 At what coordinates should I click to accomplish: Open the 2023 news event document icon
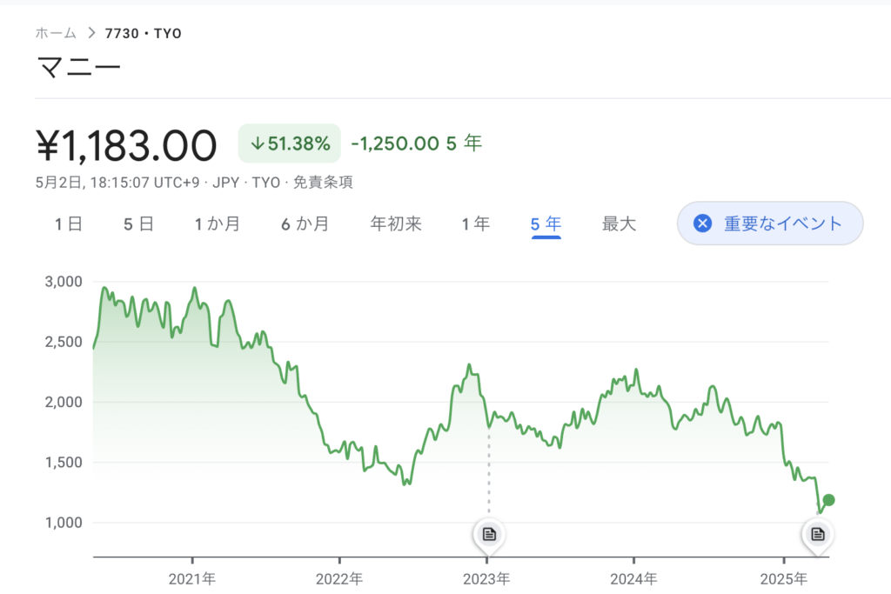(x=489, y=534)
